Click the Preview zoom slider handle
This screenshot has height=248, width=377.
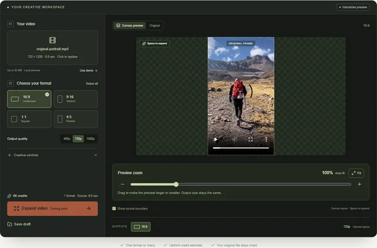click(176, 184)
